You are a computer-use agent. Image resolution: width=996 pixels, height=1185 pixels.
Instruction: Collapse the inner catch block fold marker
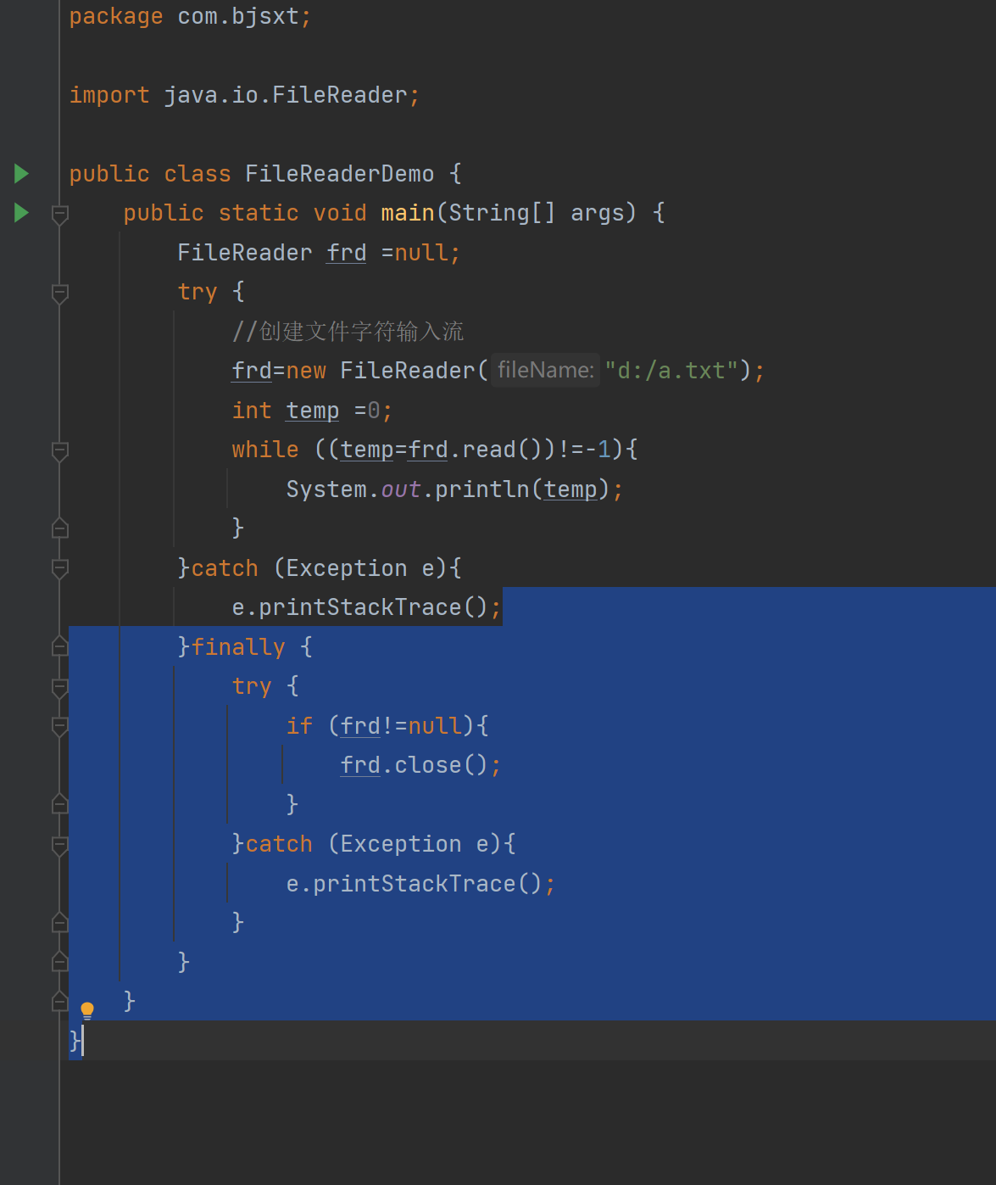click(x=60, y=846)
